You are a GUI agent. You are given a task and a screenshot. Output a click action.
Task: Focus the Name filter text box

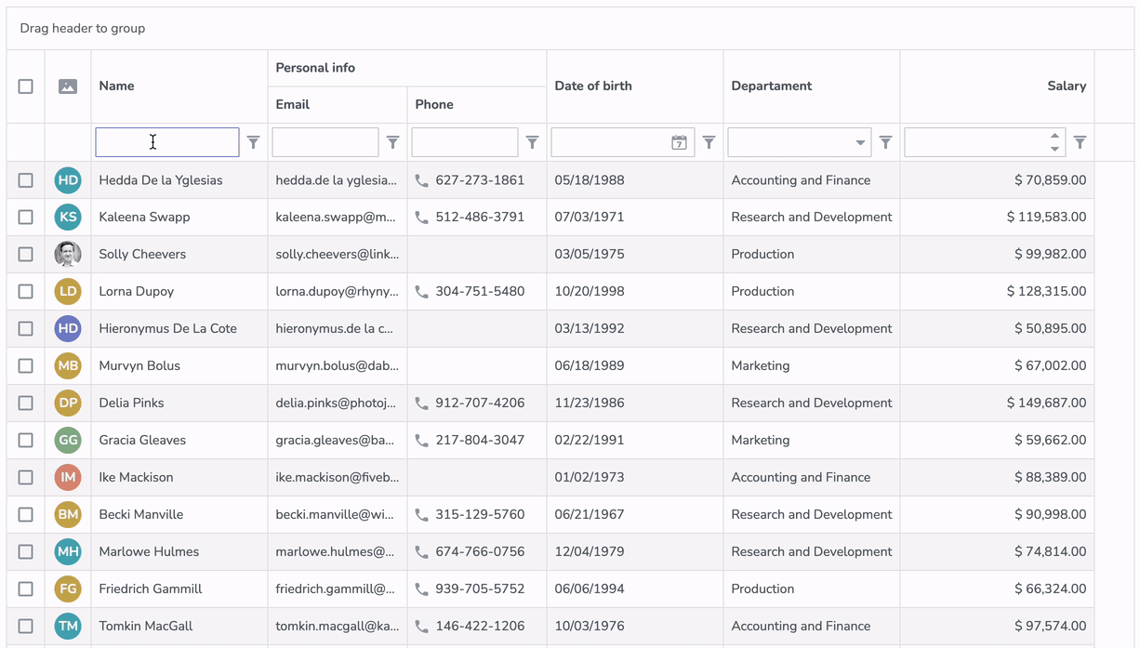167,142
